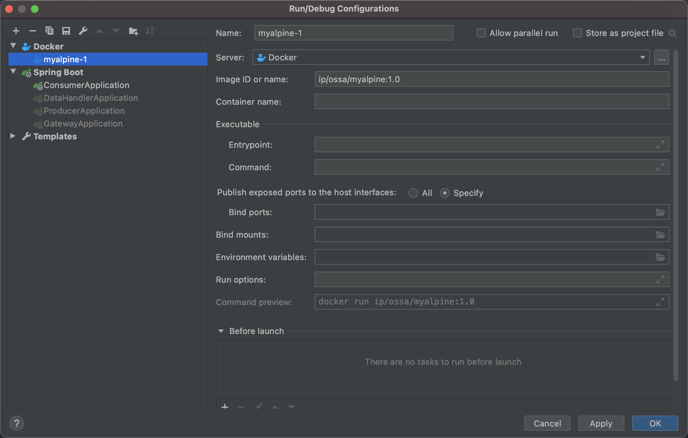
Task: Move Before launch task down
Action: click(x=292, y=407)
